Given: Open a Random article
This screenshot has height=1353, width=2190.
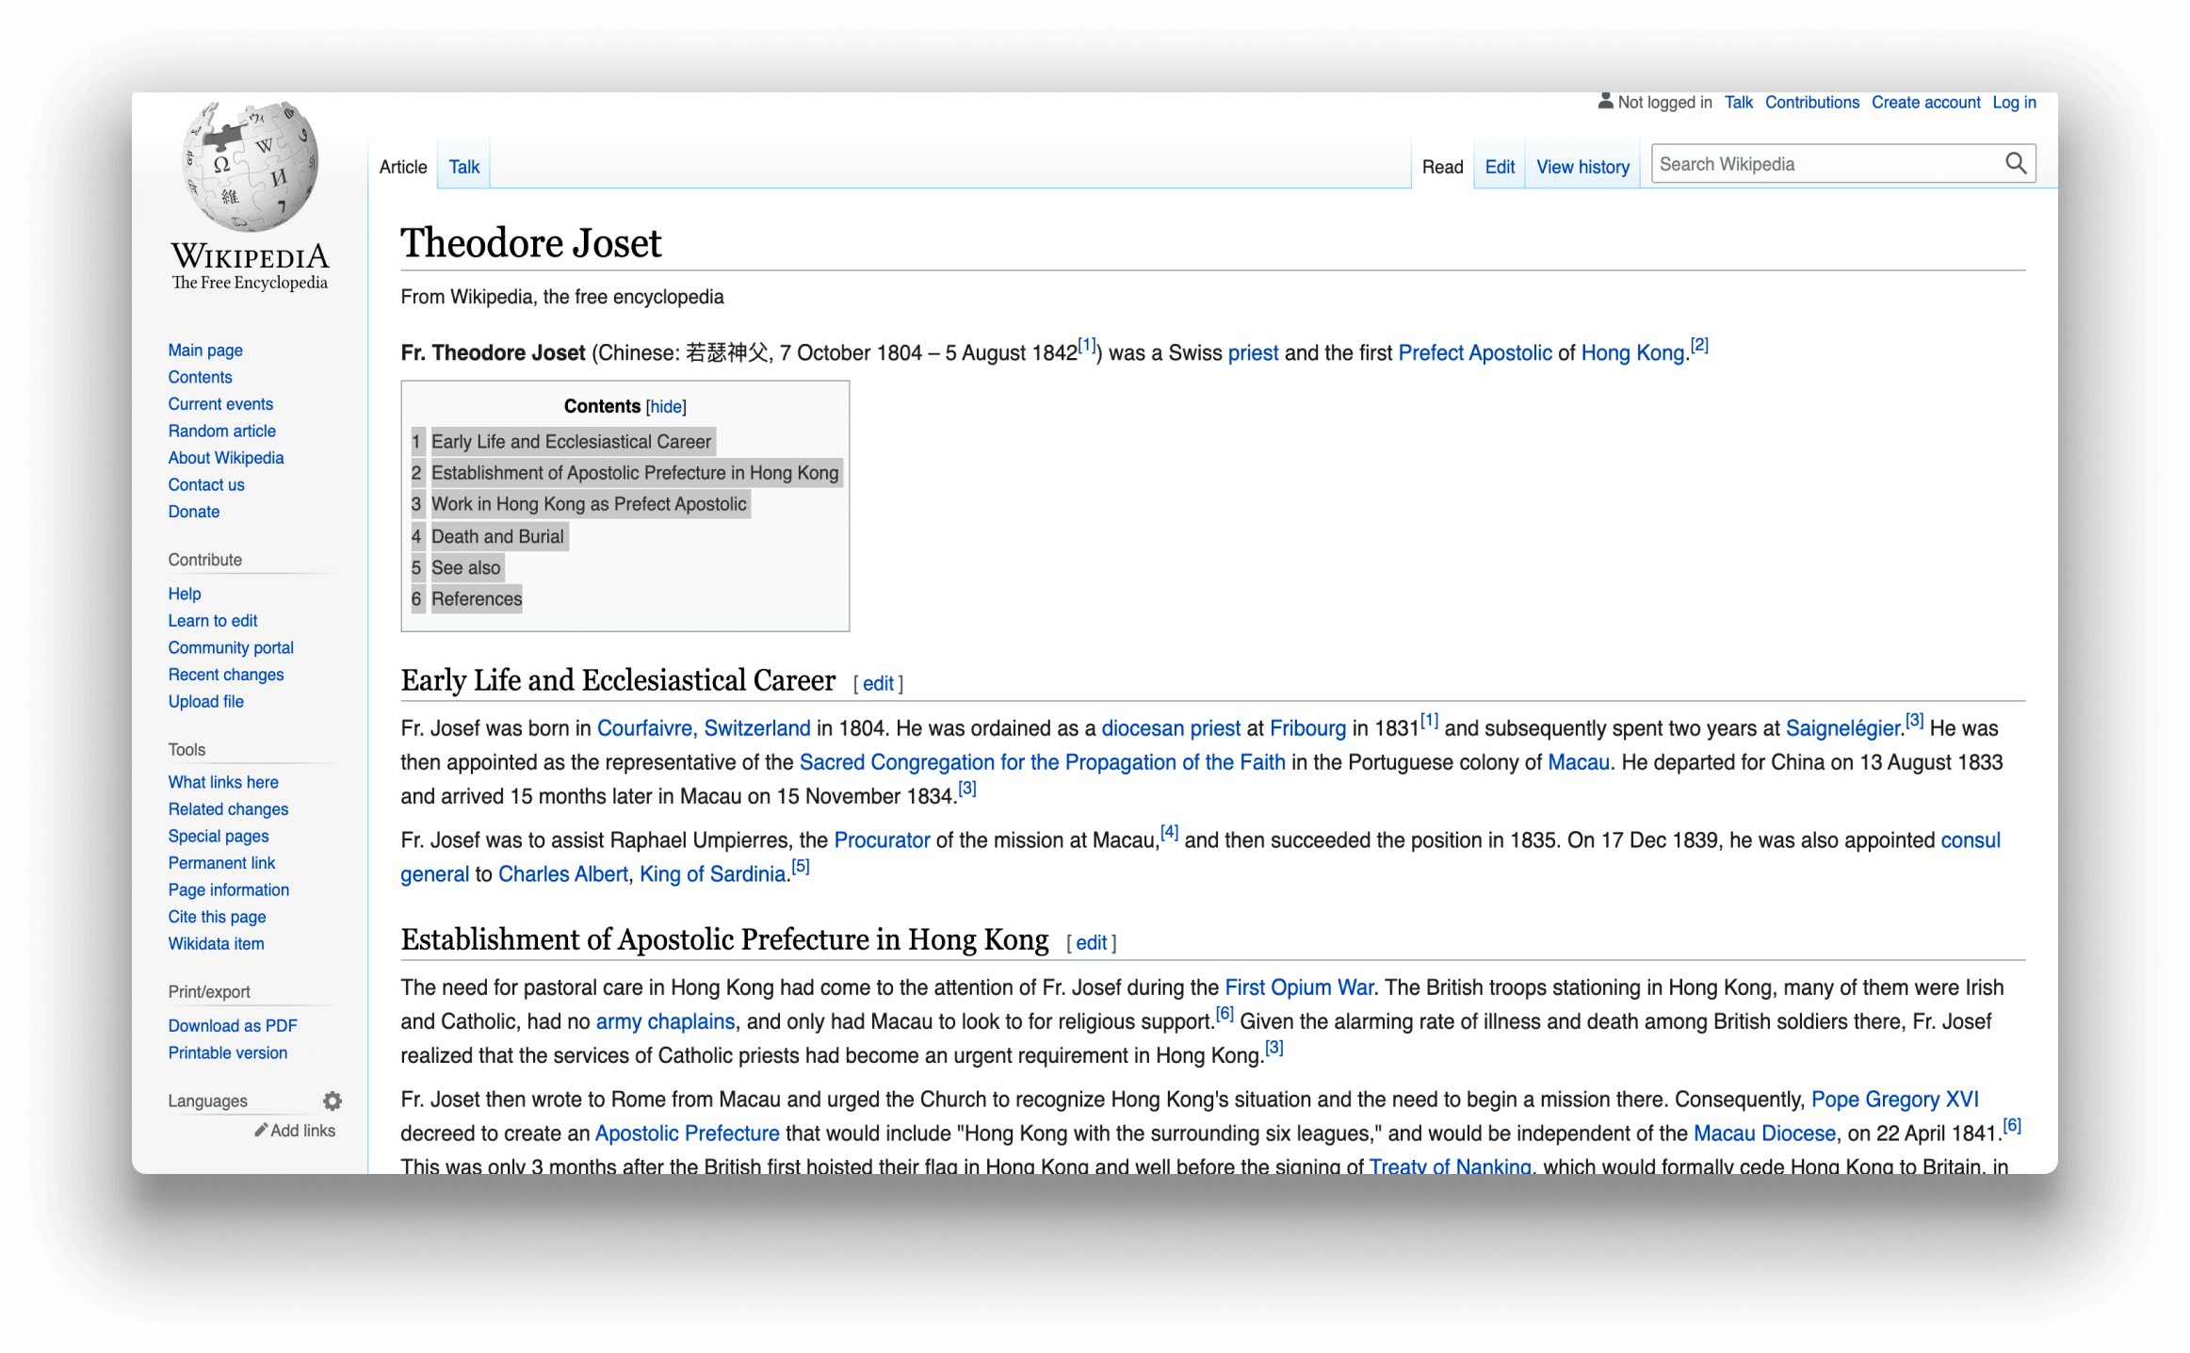Looking at the screenshot, I should 221,431.
